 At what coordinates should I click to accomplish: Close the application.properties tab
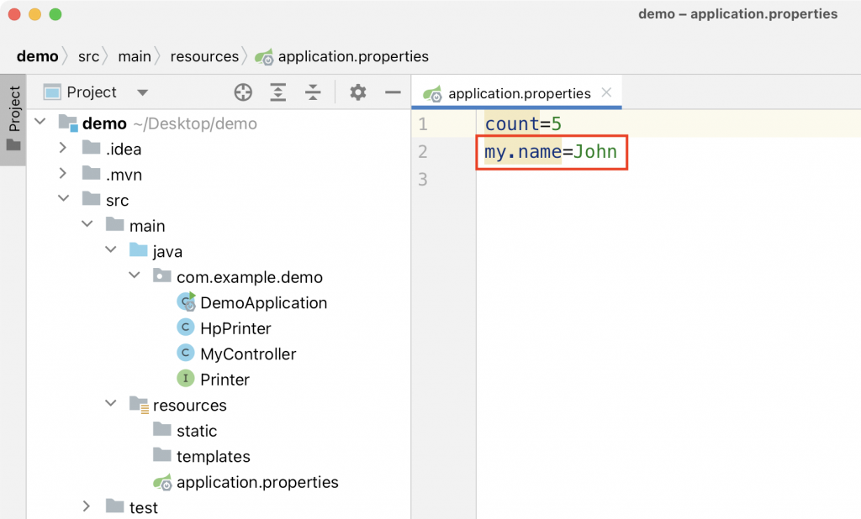point(606,92)
